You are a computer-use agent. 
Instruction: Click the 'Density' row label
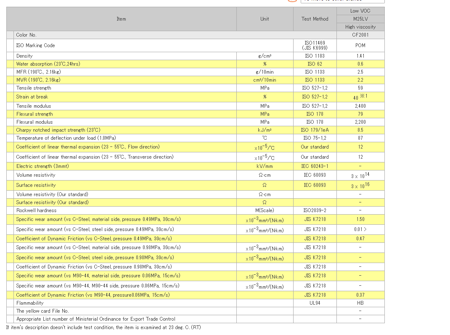[24, 56]
